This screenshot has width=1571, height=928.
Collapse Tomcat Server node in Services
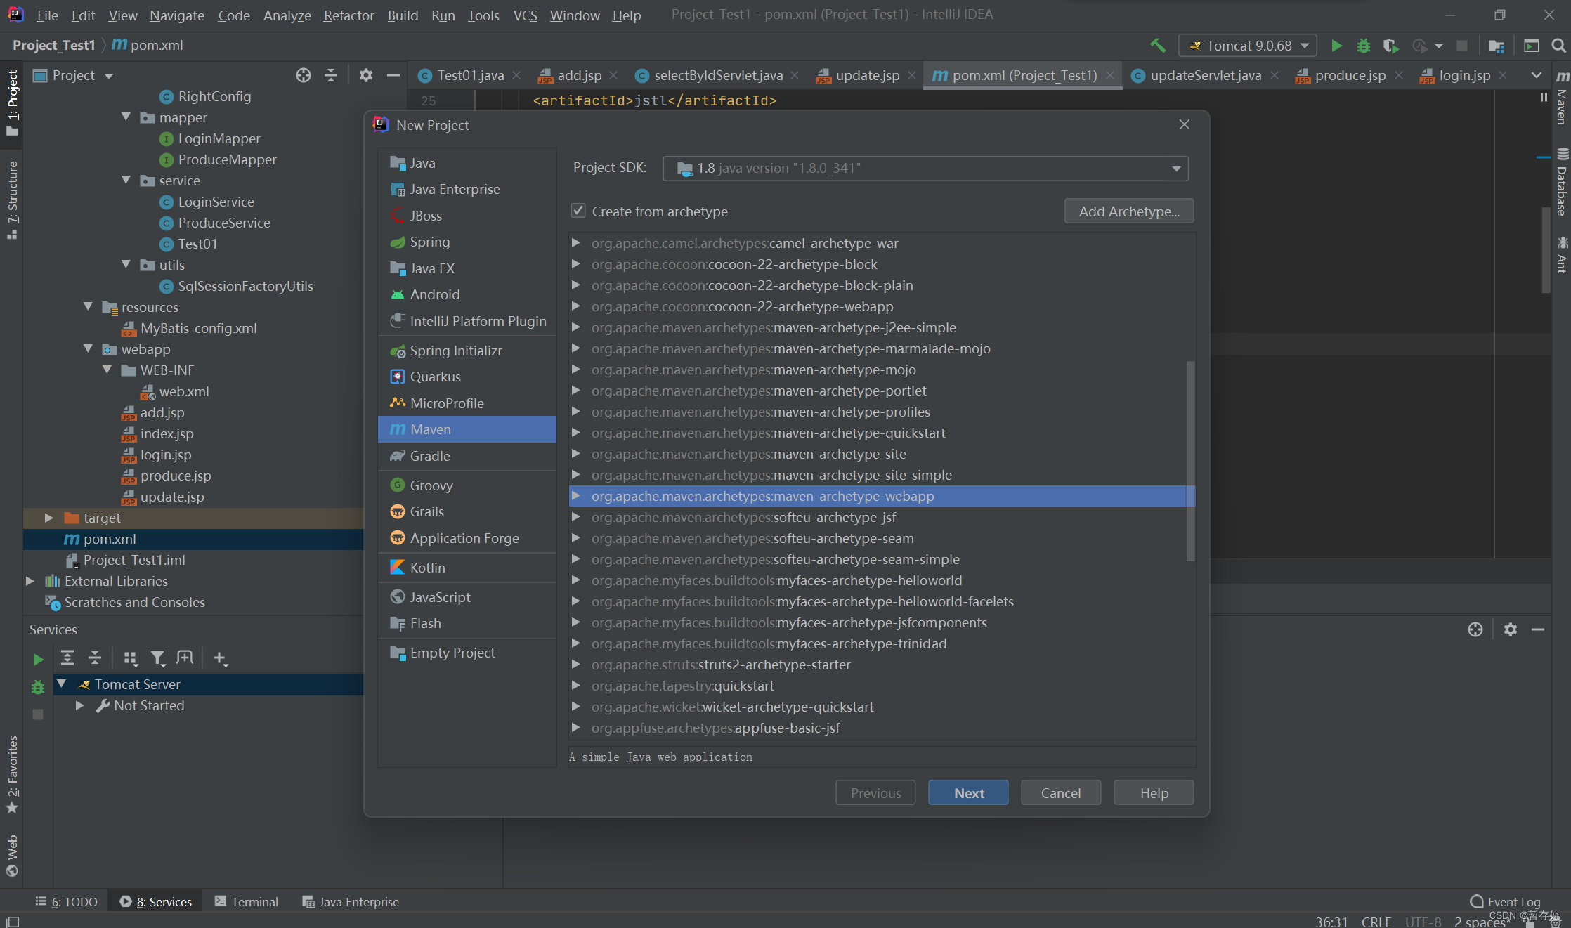pos(62,684)
